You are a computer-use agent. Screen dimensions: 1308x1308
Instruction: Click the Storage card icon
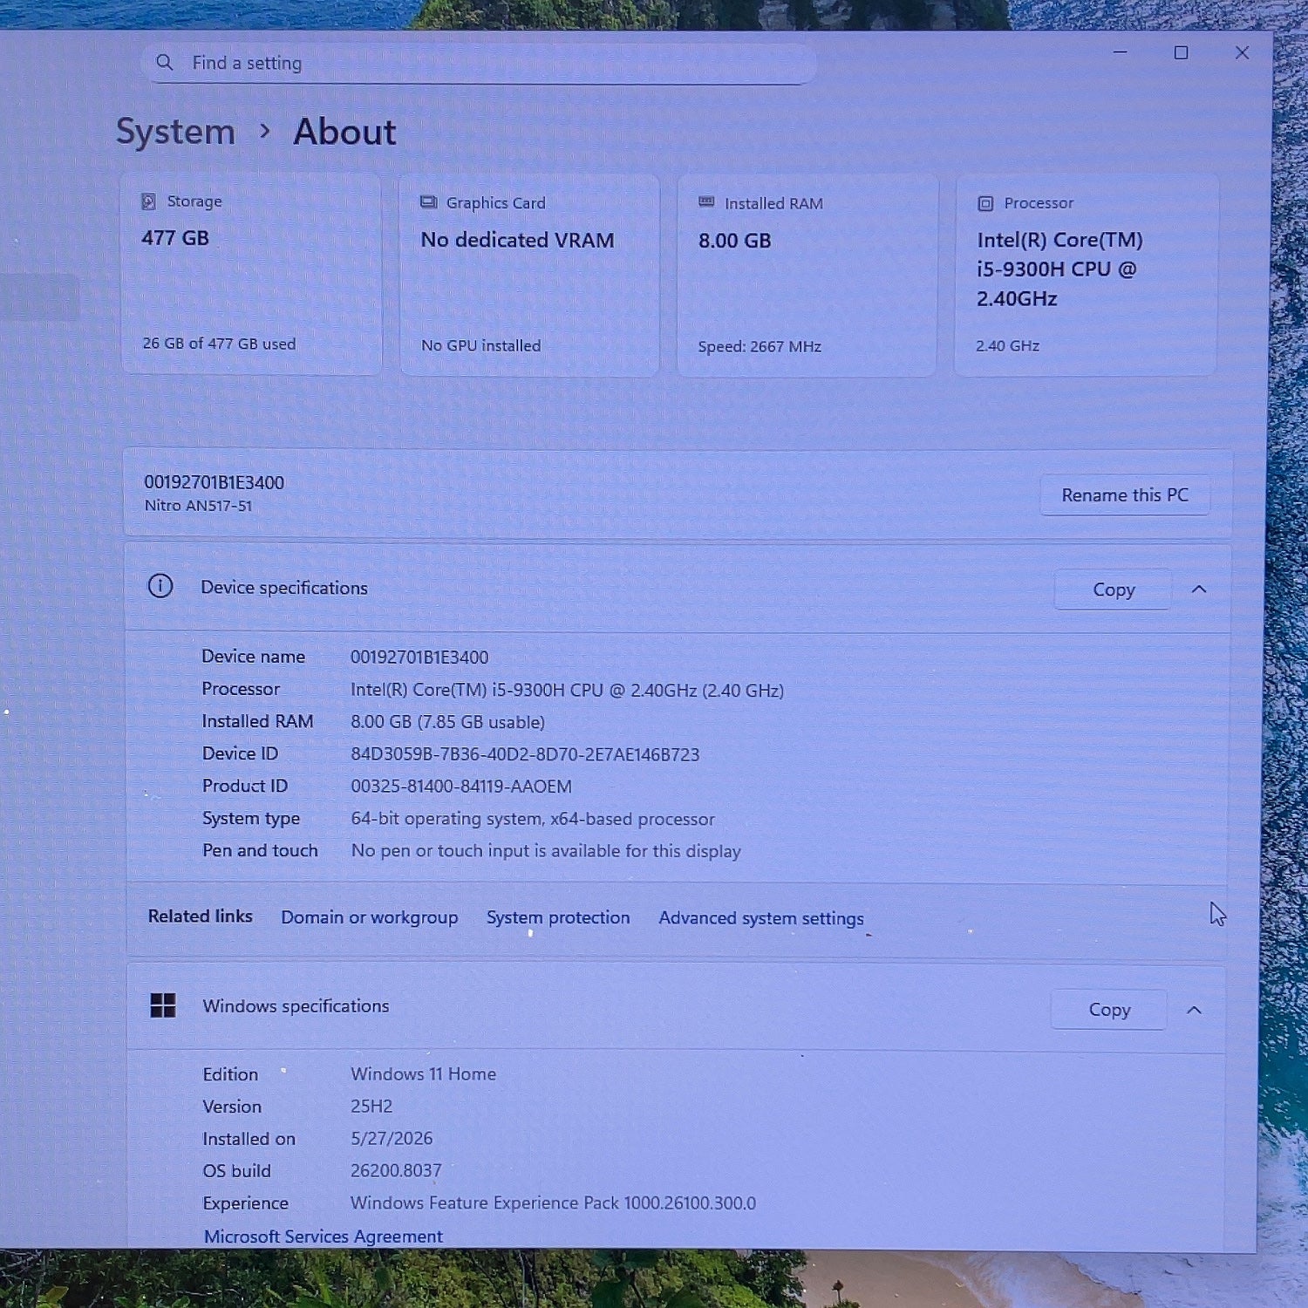148,201
